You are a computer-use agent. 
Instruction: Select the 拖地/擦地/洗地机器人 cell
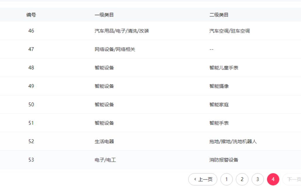233,142
